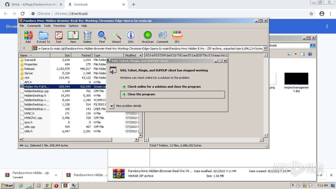The height and width of the screenshot is (189, 336).
Task: Click the change view icon in Explorer
Action: pos(289,54)
